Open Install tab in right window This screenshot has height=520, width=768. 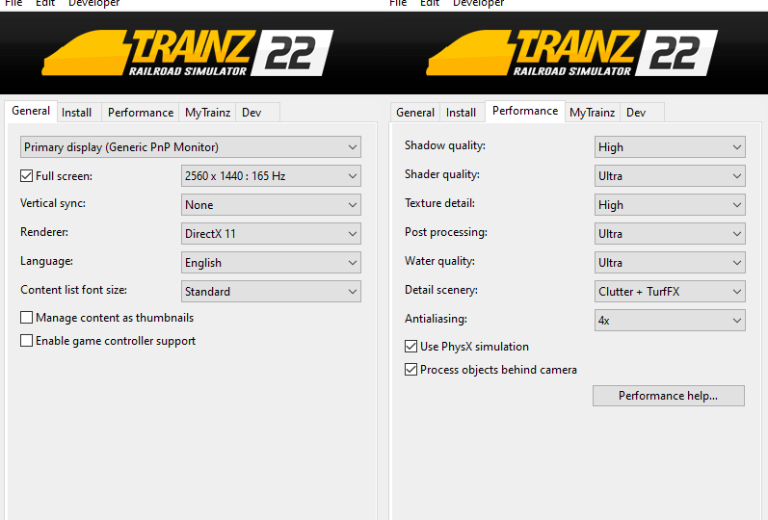(461, 113)
